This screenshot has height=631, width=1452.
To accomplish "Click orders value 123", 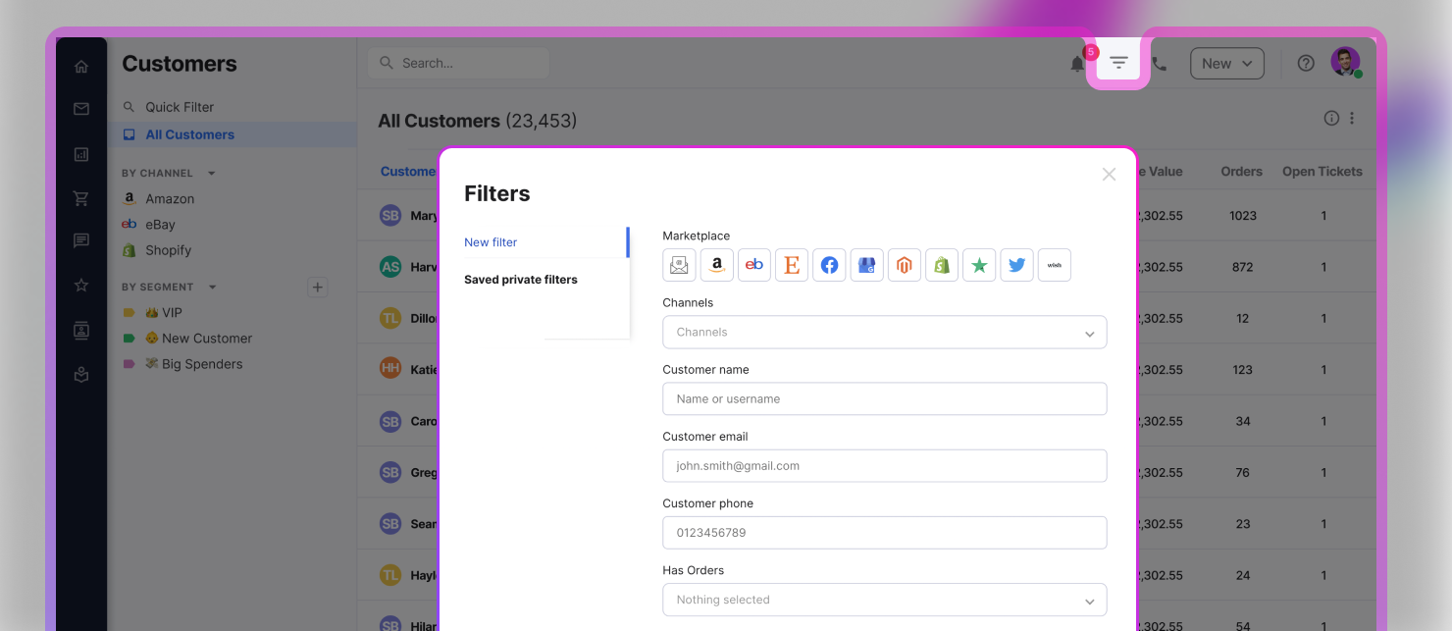I will click(1243, 370).
